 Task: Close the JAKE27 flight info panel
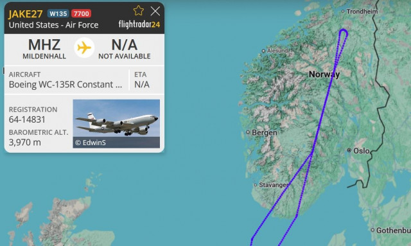(155, 12)
